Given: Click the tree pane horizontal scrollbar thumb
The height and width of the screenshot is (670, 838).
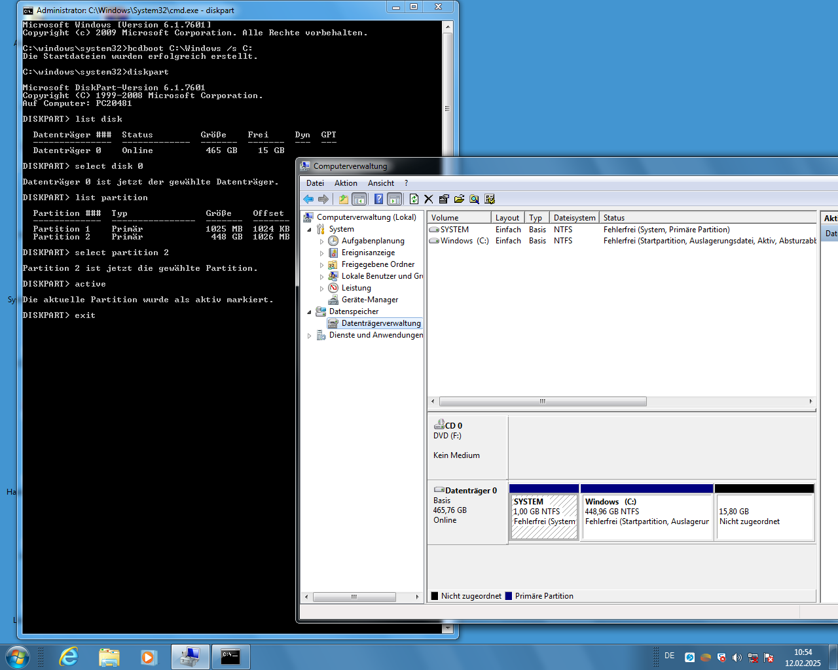Looking at the screenshot, I should [x=354, y=597].
